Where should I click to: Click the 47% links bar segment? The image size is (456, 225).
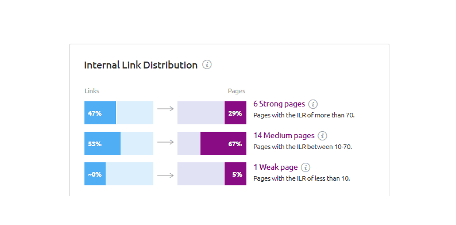[100, 113]
